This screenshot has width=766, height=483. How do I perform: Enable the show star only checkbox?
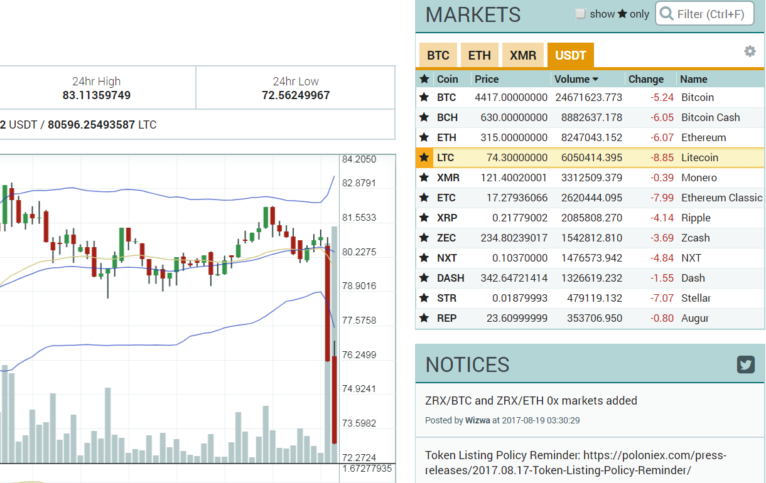(x=581, y=14)
